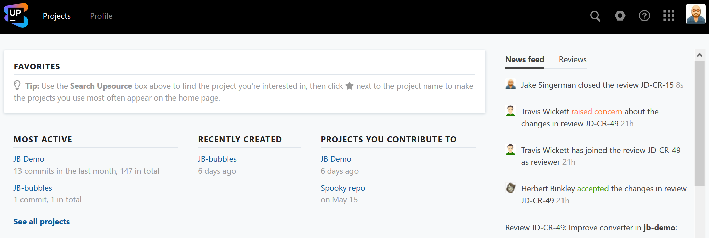Open the search in Upsource
The height and width of the screenshot is (238, 709).
coord(595,16)
